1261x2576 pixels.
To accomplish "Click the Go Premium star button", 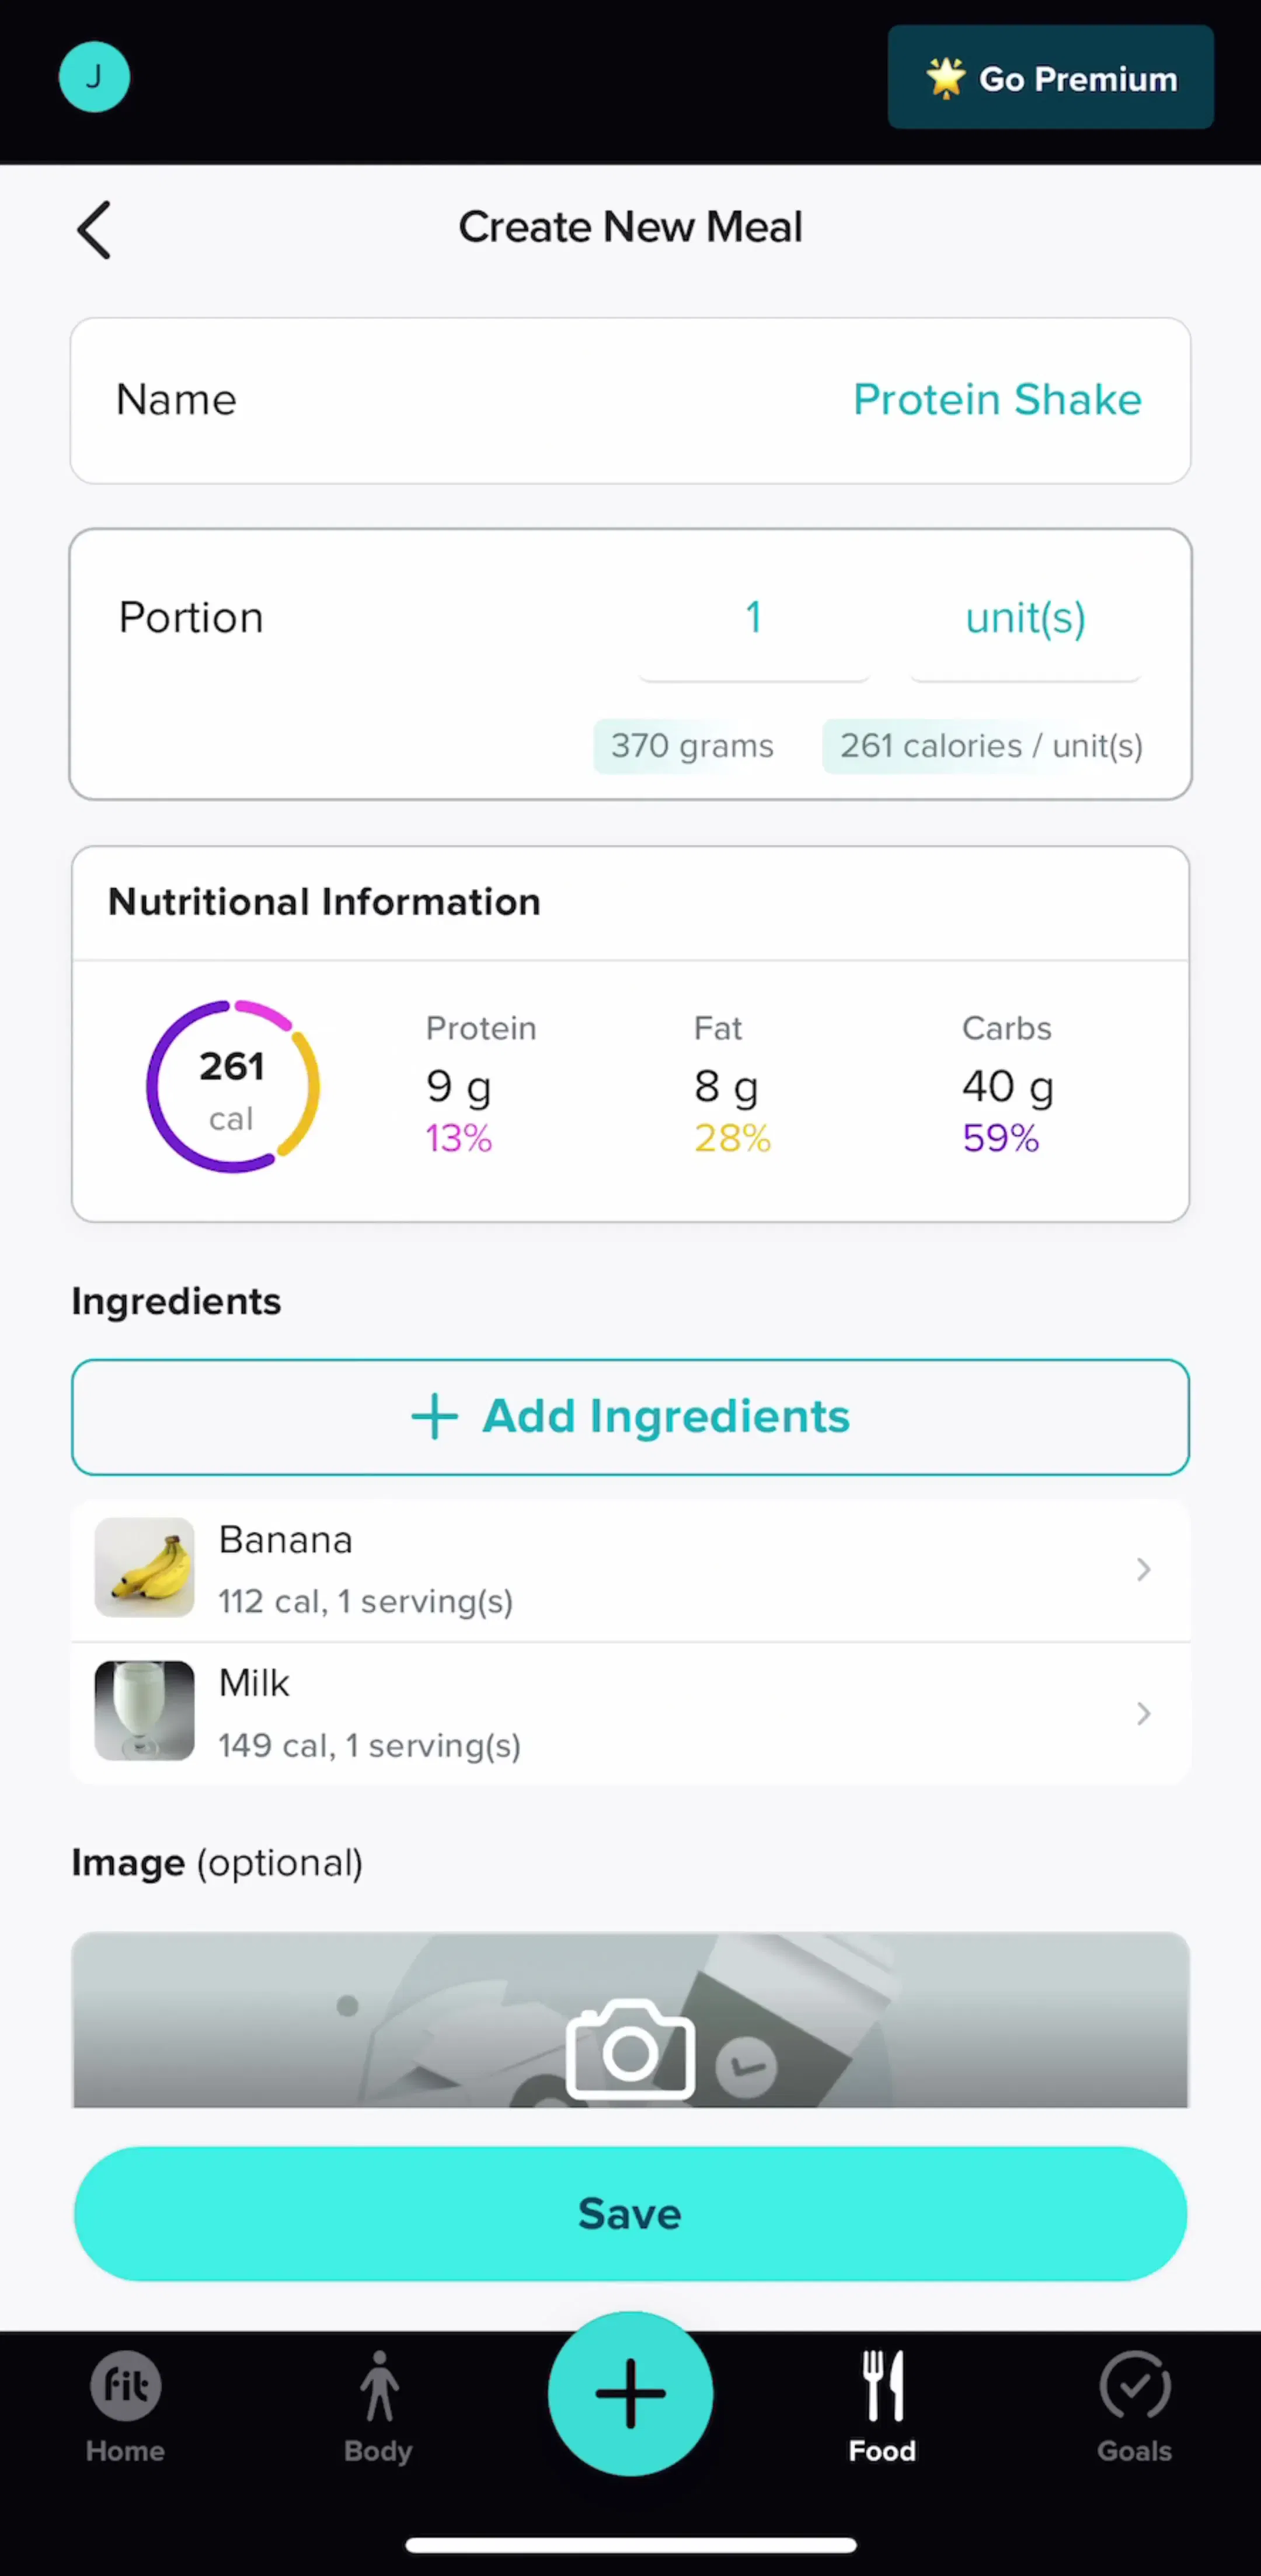I will click(x=1050, y=77).
